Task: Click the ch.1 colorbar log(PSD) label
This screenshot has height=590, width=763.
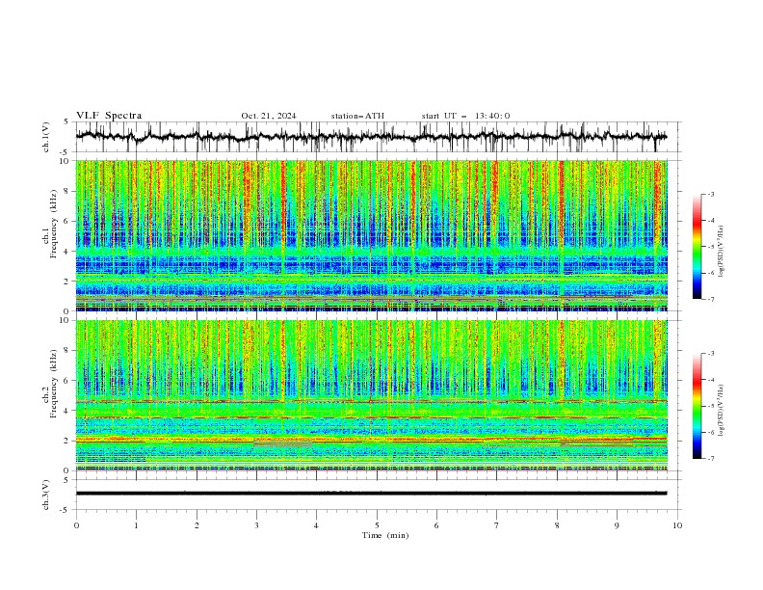Action: [x=722, y=252]
